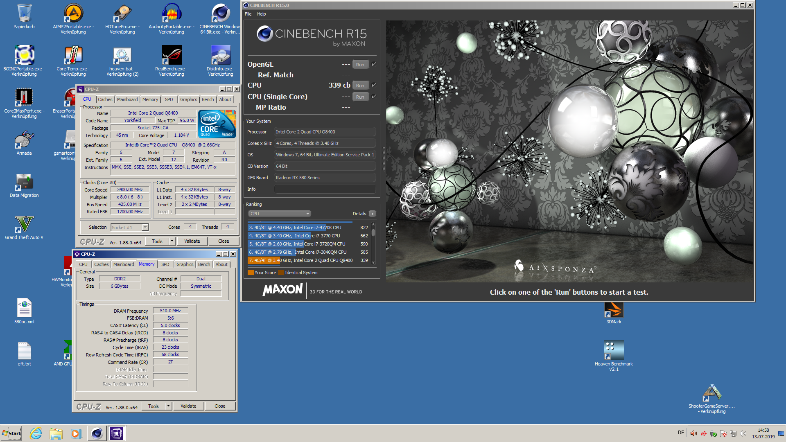Open Windows Media Player taskbar icon

76,433
